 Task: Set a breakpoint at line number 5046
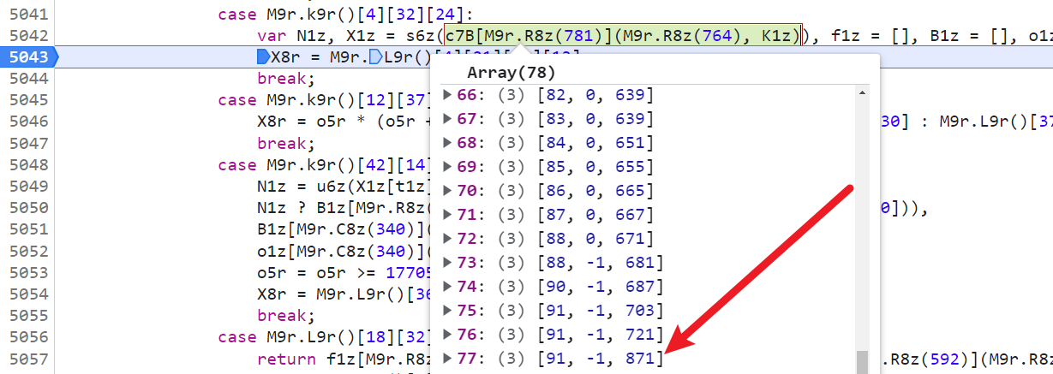(26, 122)
